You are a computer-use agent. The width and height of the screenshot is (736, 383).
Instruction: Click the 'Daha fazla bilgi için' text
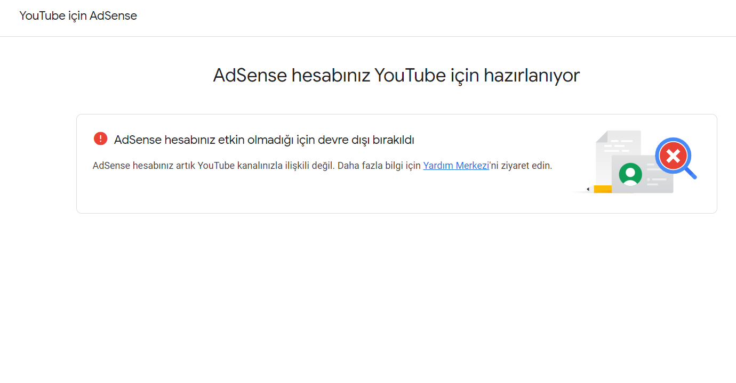[379, 166]
